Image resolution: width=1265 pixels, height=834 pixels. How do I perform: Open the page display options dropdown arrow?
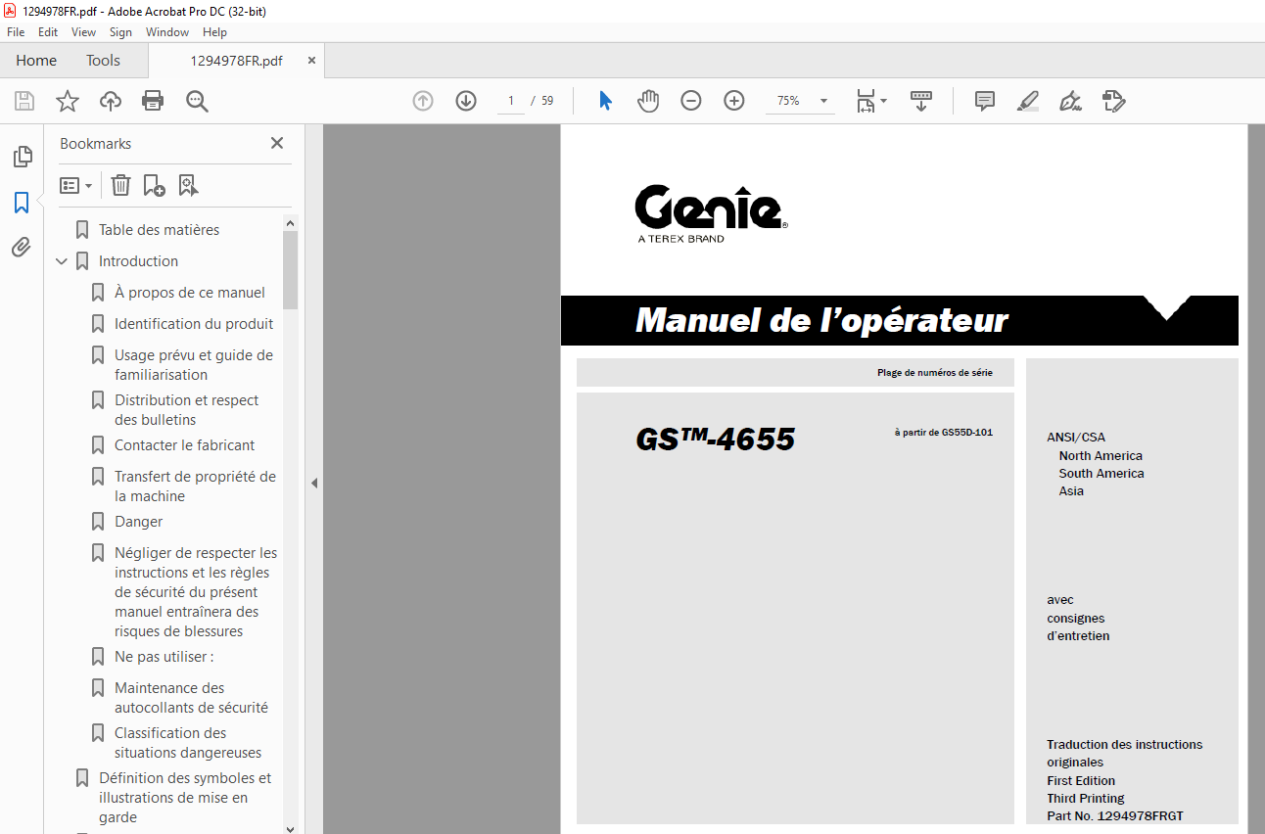(884, 101)
